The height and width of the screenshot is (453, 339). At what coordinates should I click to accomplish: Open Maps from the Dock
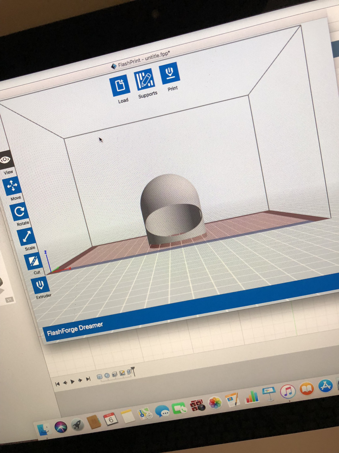[x=145, y=414]
